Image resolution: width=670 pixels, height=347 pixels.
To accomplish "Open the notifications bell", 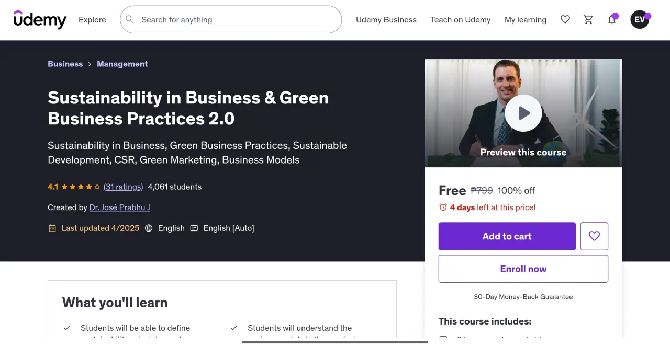I will pos(611,20).
